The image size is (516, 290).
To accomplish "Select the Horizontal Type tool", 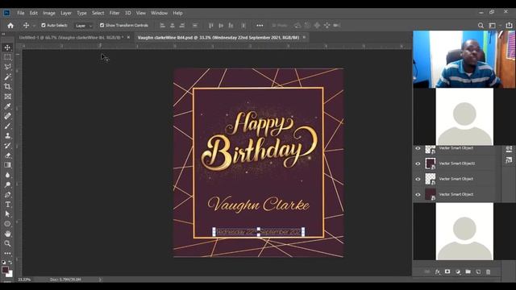I will [7, 205].
